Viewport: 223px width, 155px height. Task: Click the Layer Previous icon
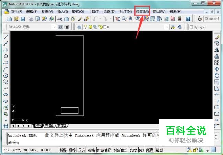(x=180, y=27)
